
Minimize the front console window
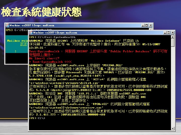point(165,32)
